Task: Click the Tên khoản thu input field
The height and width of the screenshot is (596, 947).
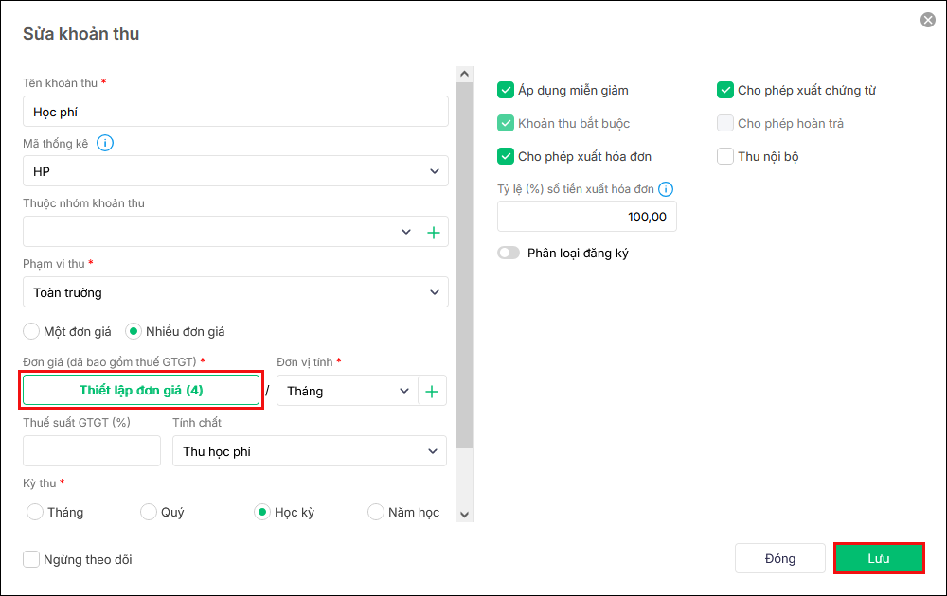Action: tap(235, 112)
